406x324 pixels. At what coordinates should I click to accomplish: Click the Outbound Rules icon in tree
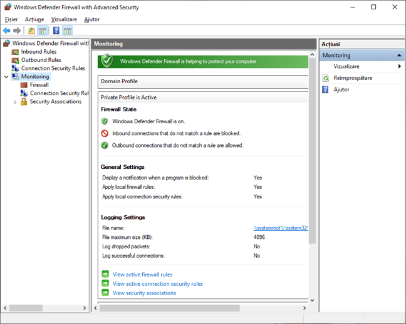click(15, 60)
